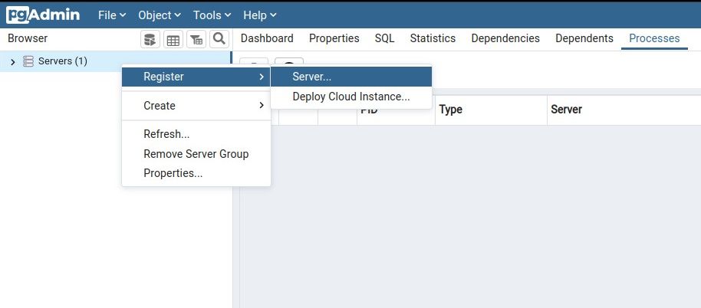The width and height of the screenshot is (701, 308).
Task: Click the Servers group stack icon
Action: click(28, 61)
